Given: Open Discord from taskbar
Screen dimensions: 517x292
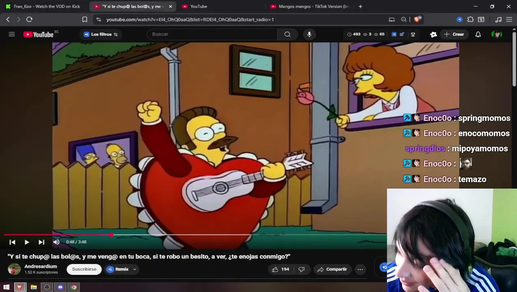Looking at the screenshot, I should pos(60,287).
